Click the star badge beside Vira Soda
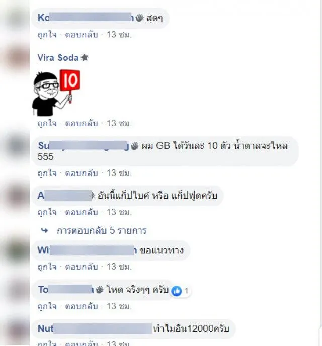The height and width of the screenshot is (346, 322). [85, 58]
